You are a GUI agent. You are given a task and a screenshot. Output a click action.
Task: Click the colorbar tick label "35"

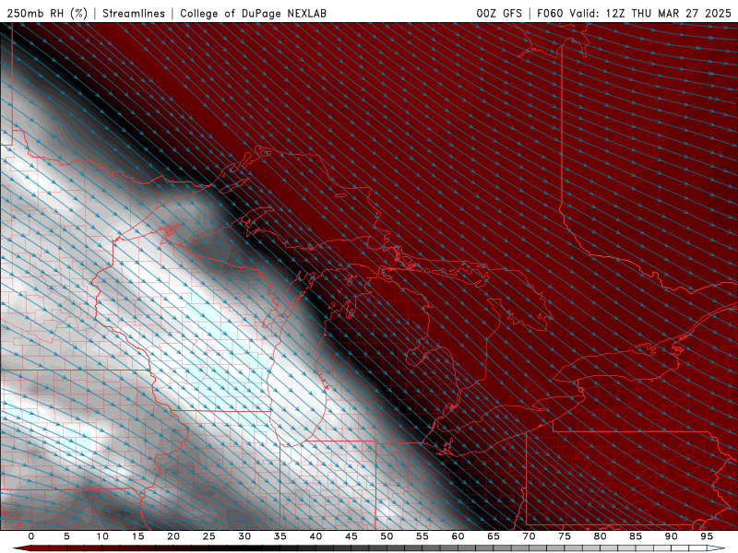point(280,536)
